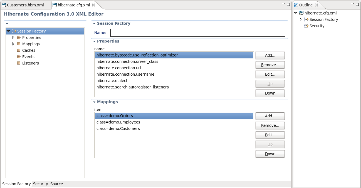The height and width of the screenshot is (188, 361).
Task: Click the Session Factory icon in the tree
Action: point(13,31)
